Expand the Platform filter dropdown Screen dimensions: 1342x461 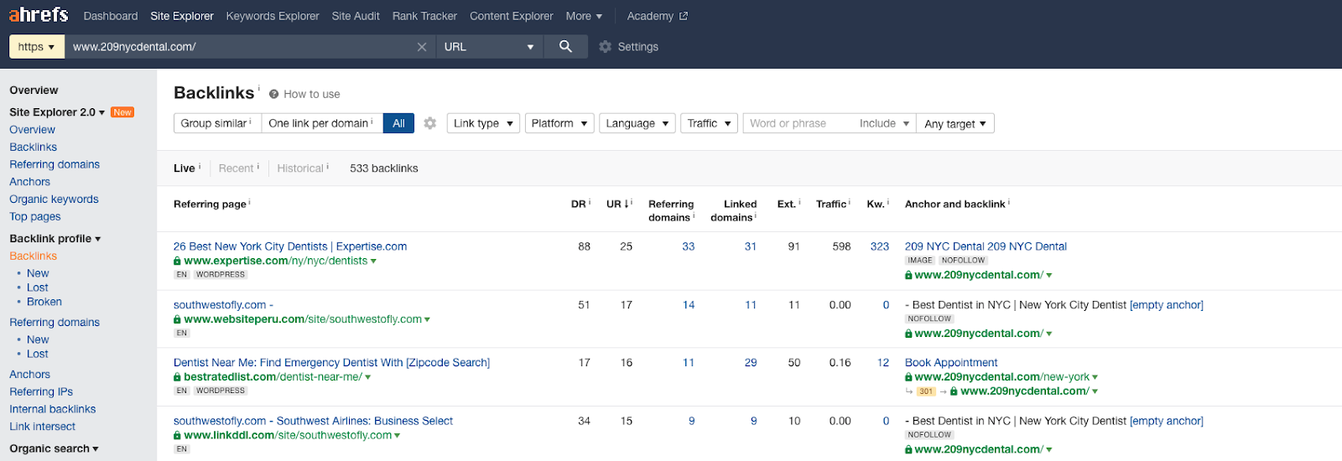[559, 123]
